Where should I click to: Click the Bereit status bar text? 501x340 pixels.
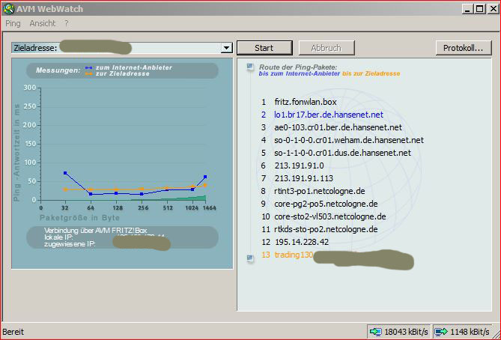pos(13,332)
